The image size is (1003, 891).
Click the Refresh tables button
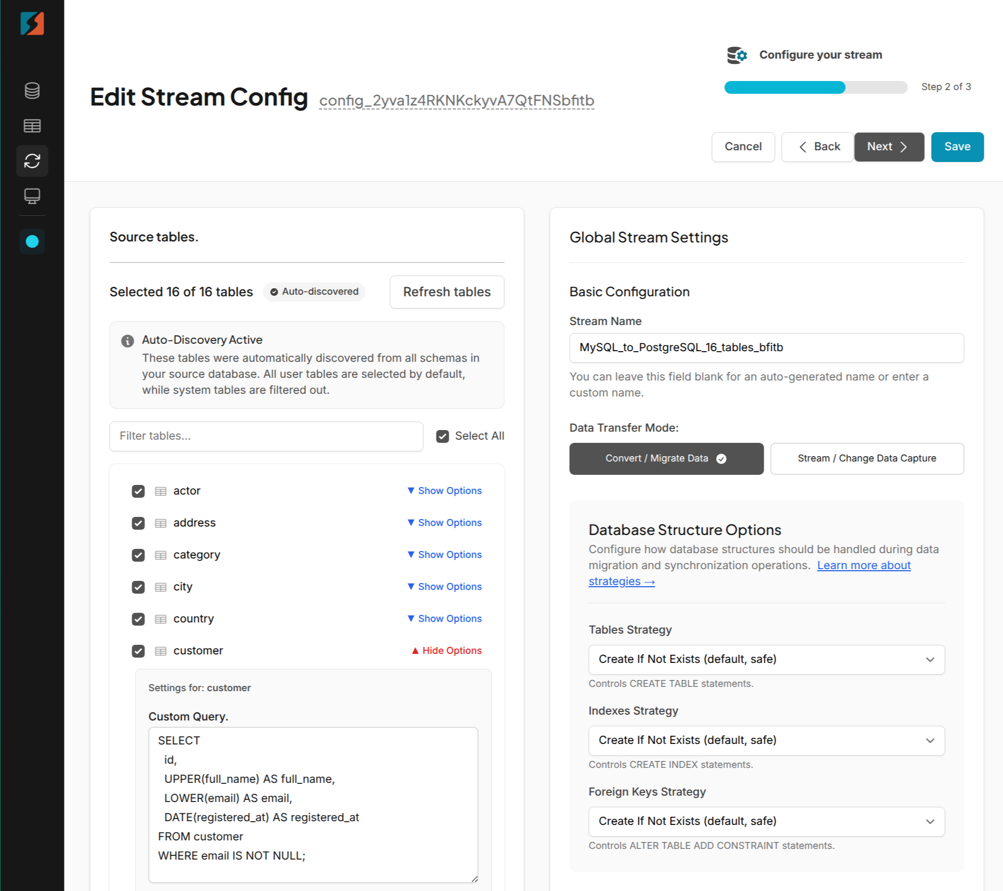(447, 292)
